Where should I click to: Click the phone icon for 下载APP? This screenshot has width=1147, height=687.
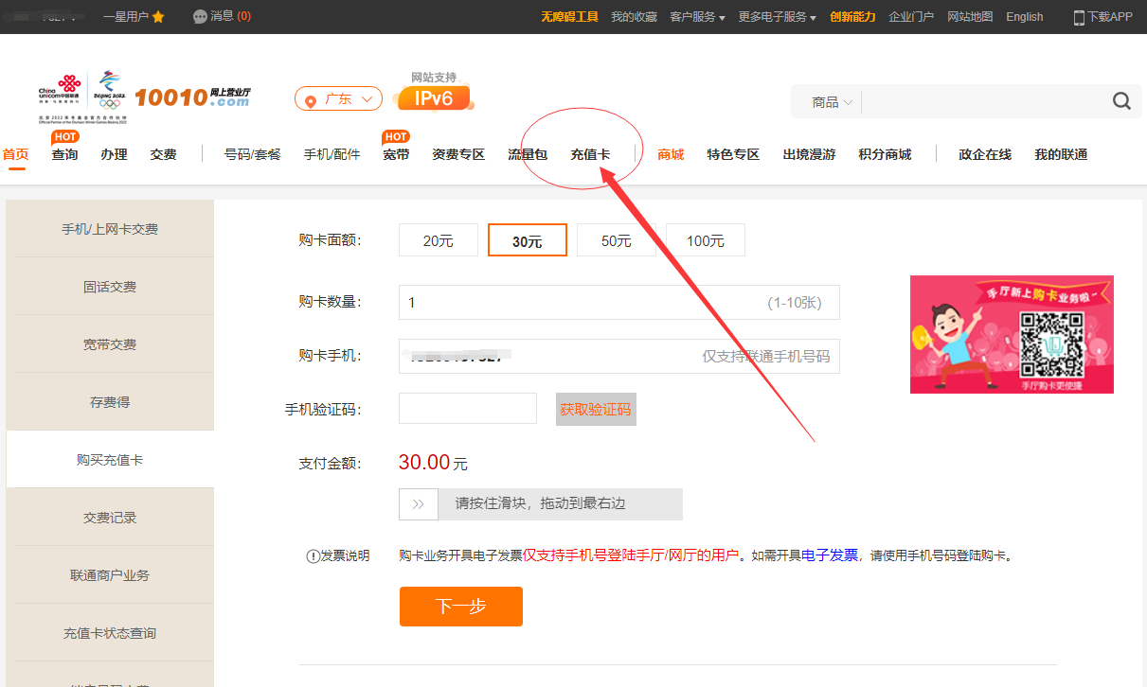(1079, 17)
